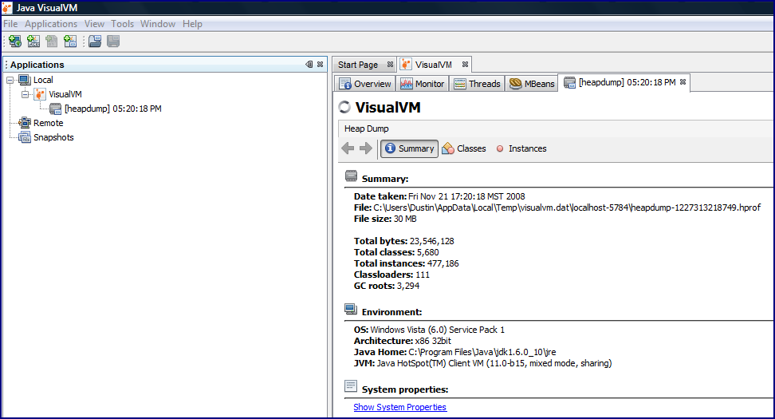775x419 pixels.
Task: Open the Window menu
Action: click(x=158, y=24)
